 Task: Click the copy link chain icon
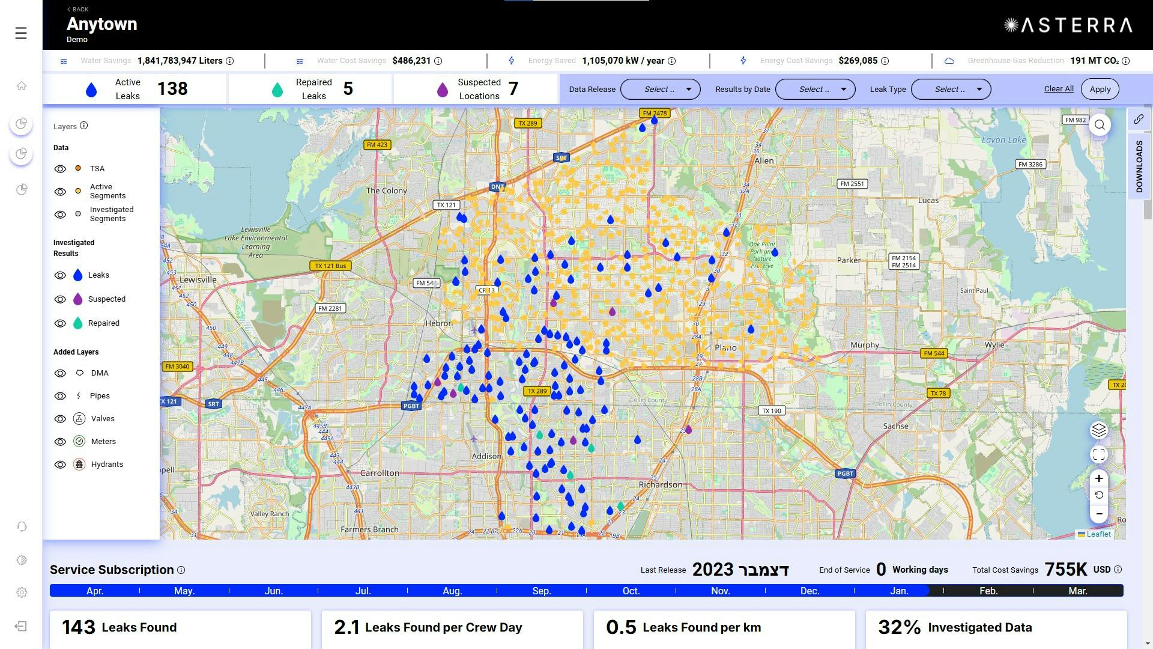coord(1139,120)
